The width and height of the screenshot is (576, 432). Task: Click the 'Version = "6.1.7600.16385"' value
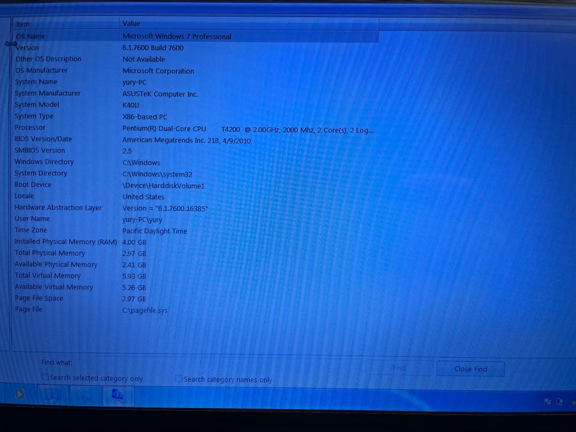coord(165,208)
